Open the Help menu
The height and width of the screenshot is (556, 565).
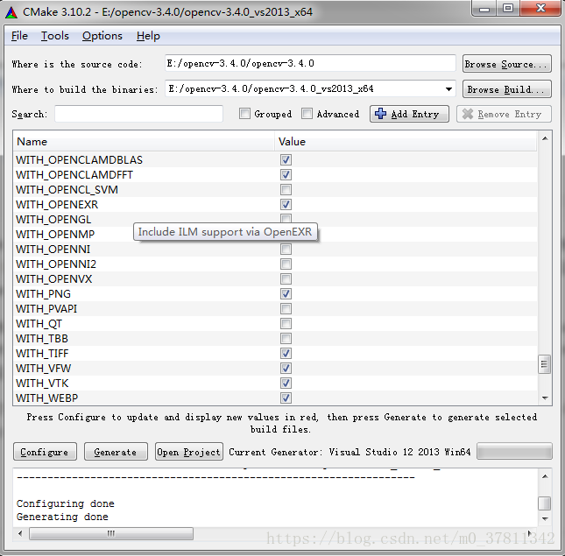[148, 36]
